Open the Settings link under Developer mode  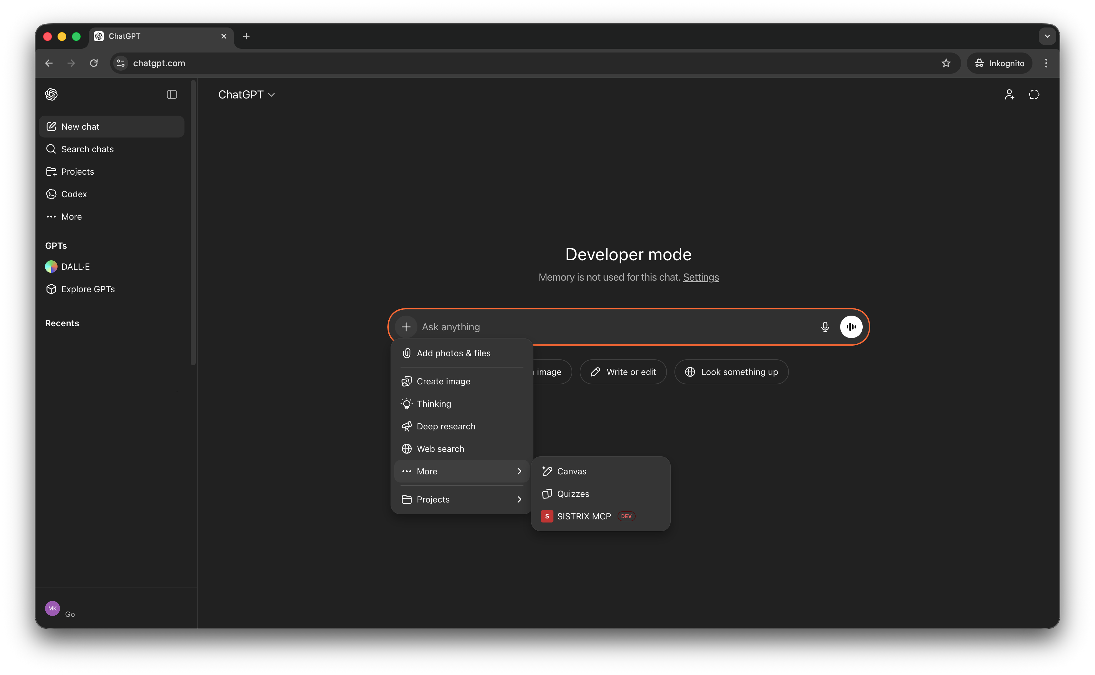pyautogui.click(x=701, y=277)
